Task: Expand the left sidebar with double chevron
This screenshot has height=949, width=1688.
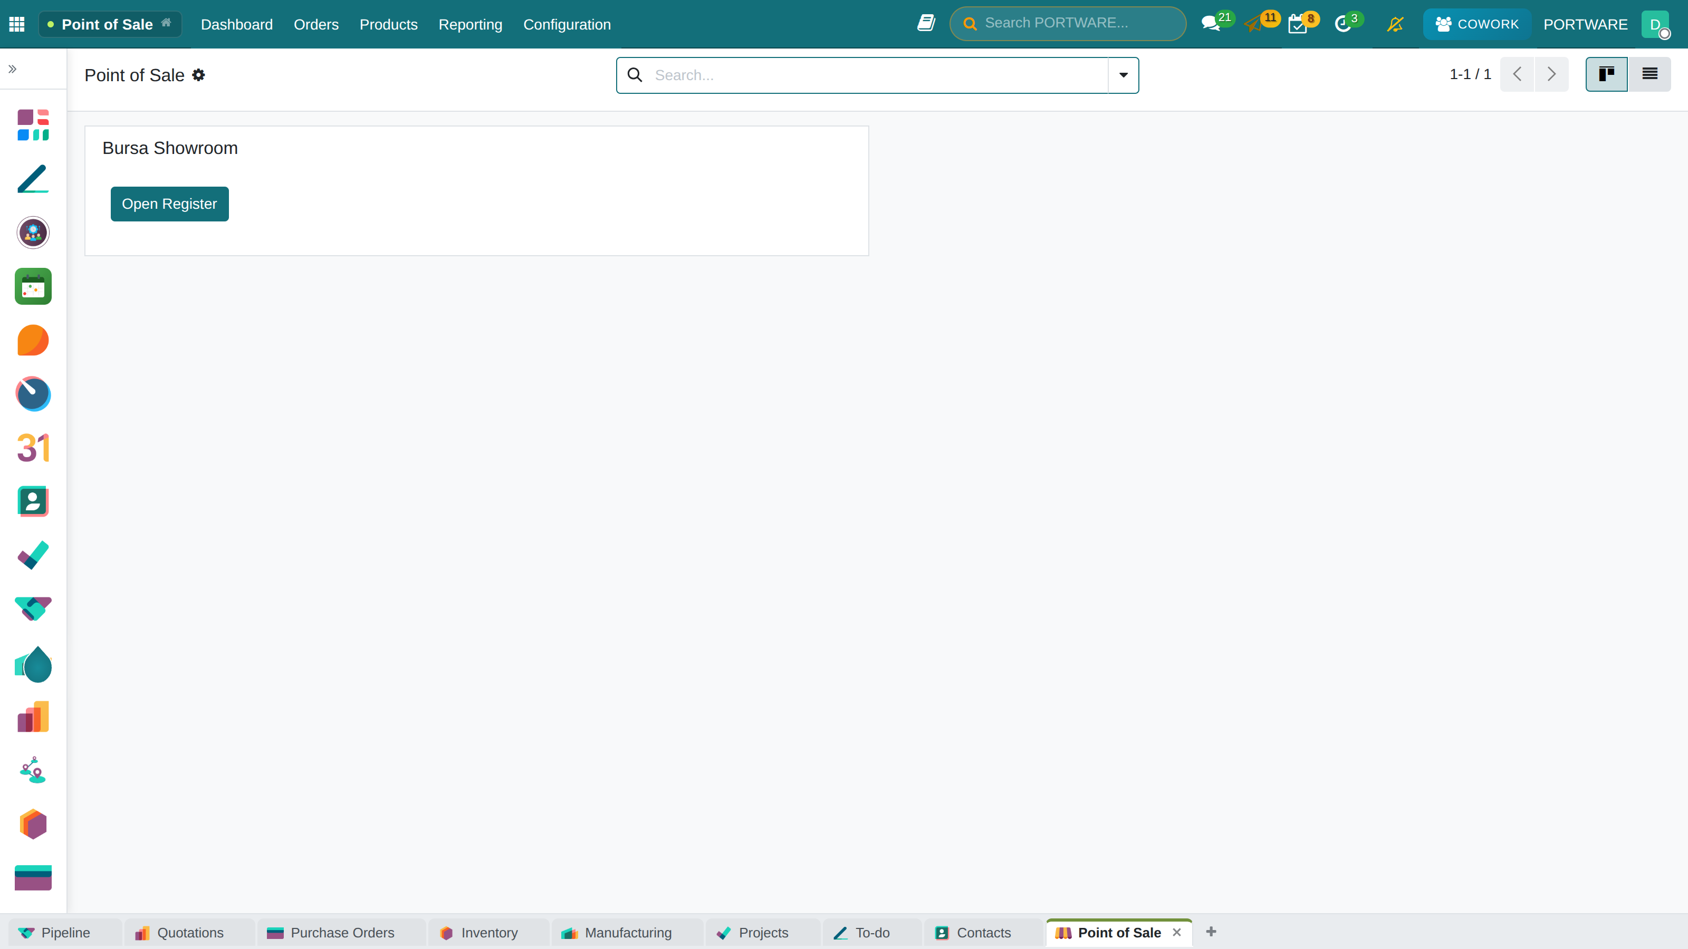Action: click(x=13, y=69)
